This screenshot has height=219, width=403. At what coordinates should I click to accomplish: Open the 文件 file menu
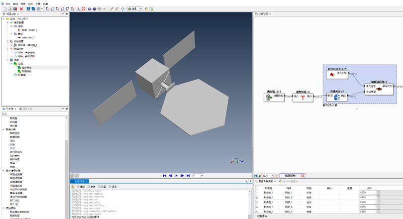pyautogui.click(x=8, y=4)
